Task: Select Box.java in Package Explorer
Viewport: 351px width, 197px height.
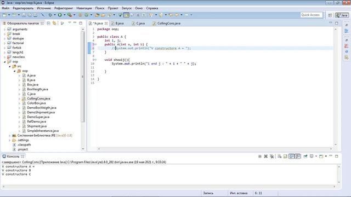Action: click(x=33, y=85)
